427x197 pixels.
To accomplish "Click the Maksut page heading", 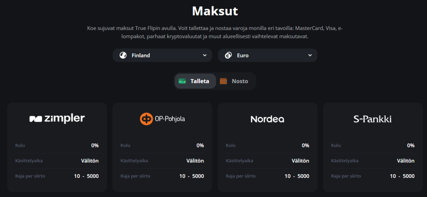I will [215, 10].
